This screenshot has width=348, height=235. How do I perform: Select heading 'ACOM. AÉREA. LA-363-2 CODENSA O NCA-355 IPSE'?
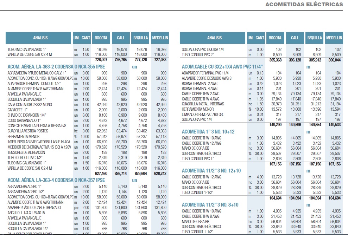tap(56, 67)
